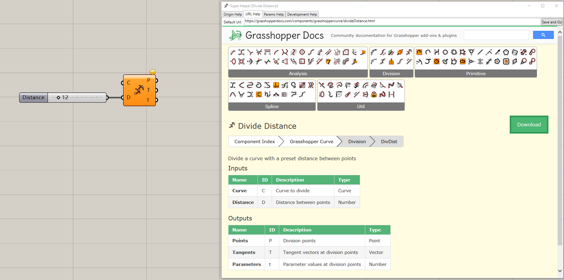Open the circle crosshair icon in Analysis panel

click(302, 52)
